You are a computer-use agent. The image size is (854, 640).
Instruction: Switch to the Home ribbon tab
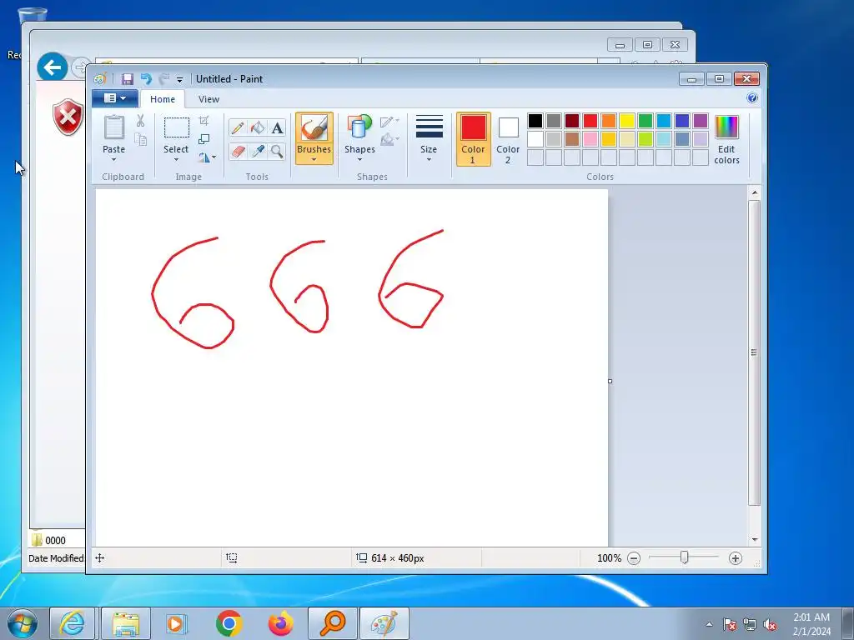(163, 99)
